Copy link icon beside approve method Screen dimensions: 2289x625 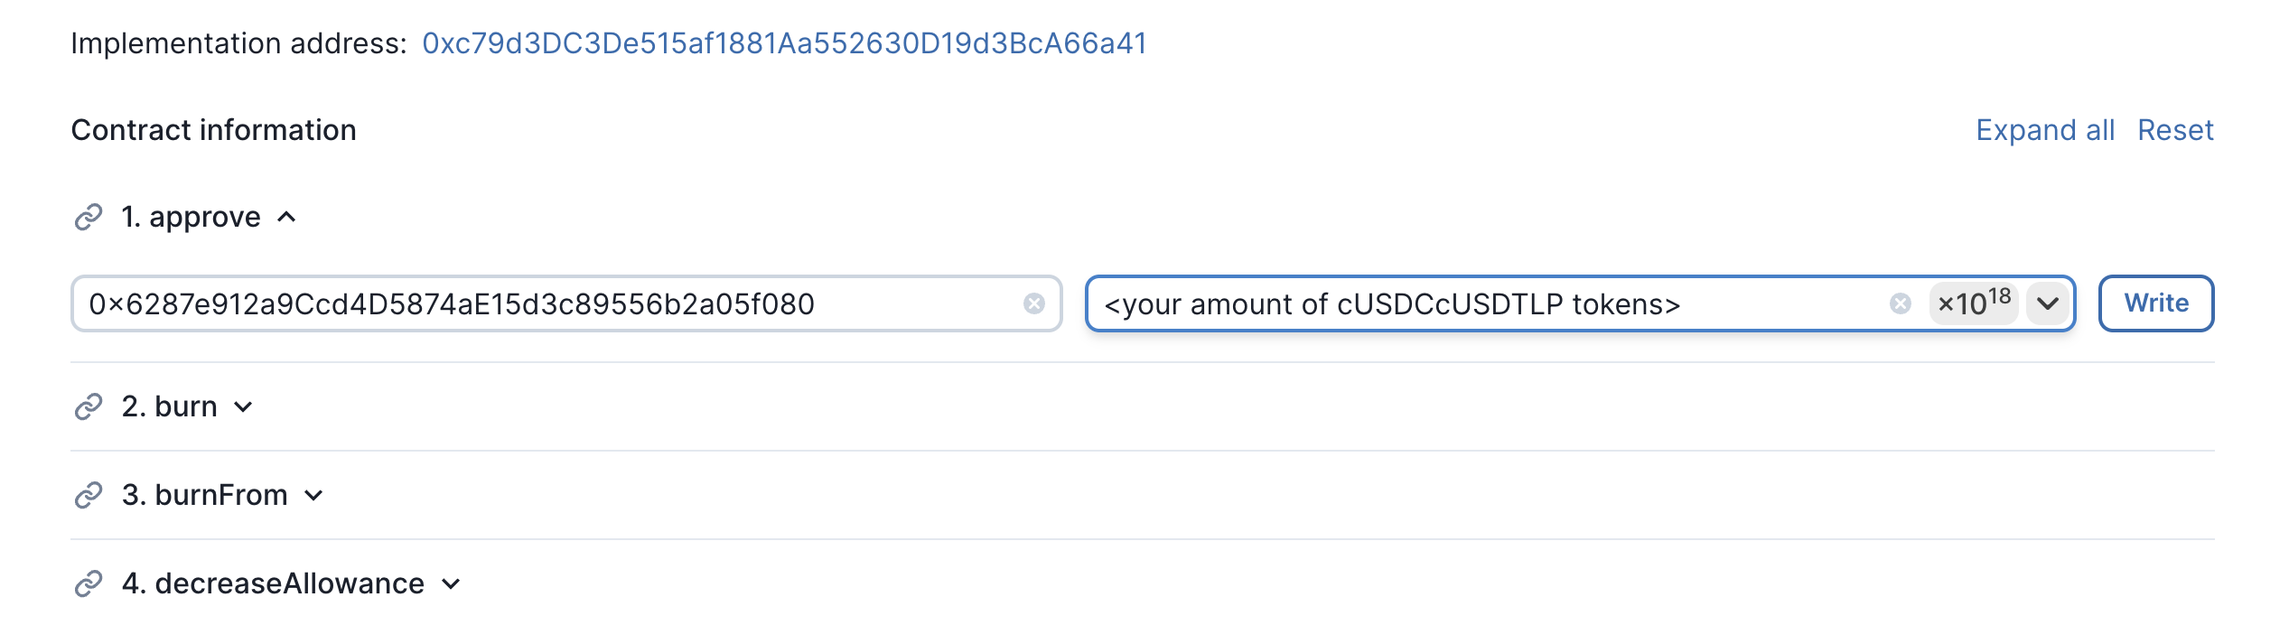pyautogui.click(x=89, y=217)
